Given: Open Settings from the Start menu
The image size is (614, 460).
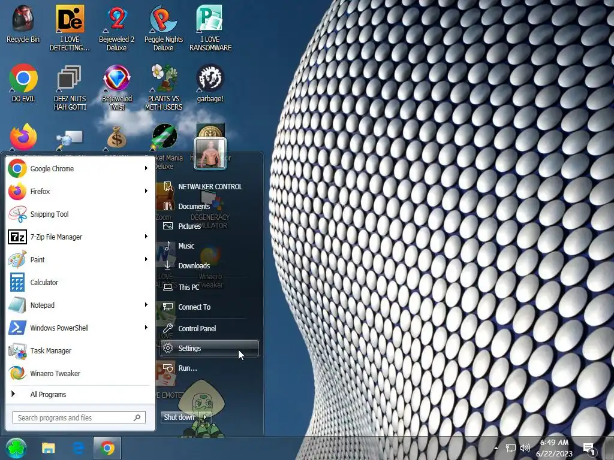Looking at the screenshot, I should (x=209, y=348).
